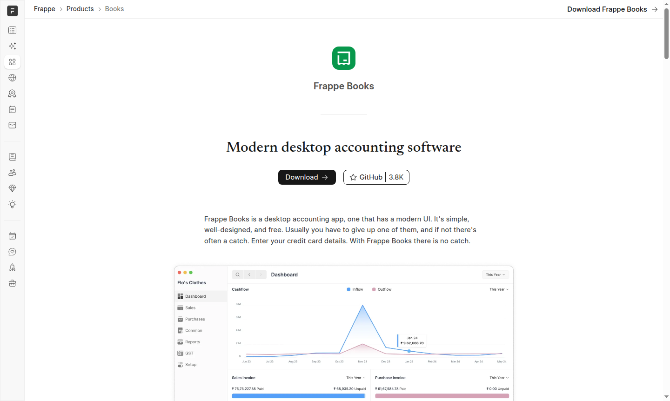Click the search icon in the Dashboard screenshot
The width and height of the screenshot is (670, 401).
point(238,274)
